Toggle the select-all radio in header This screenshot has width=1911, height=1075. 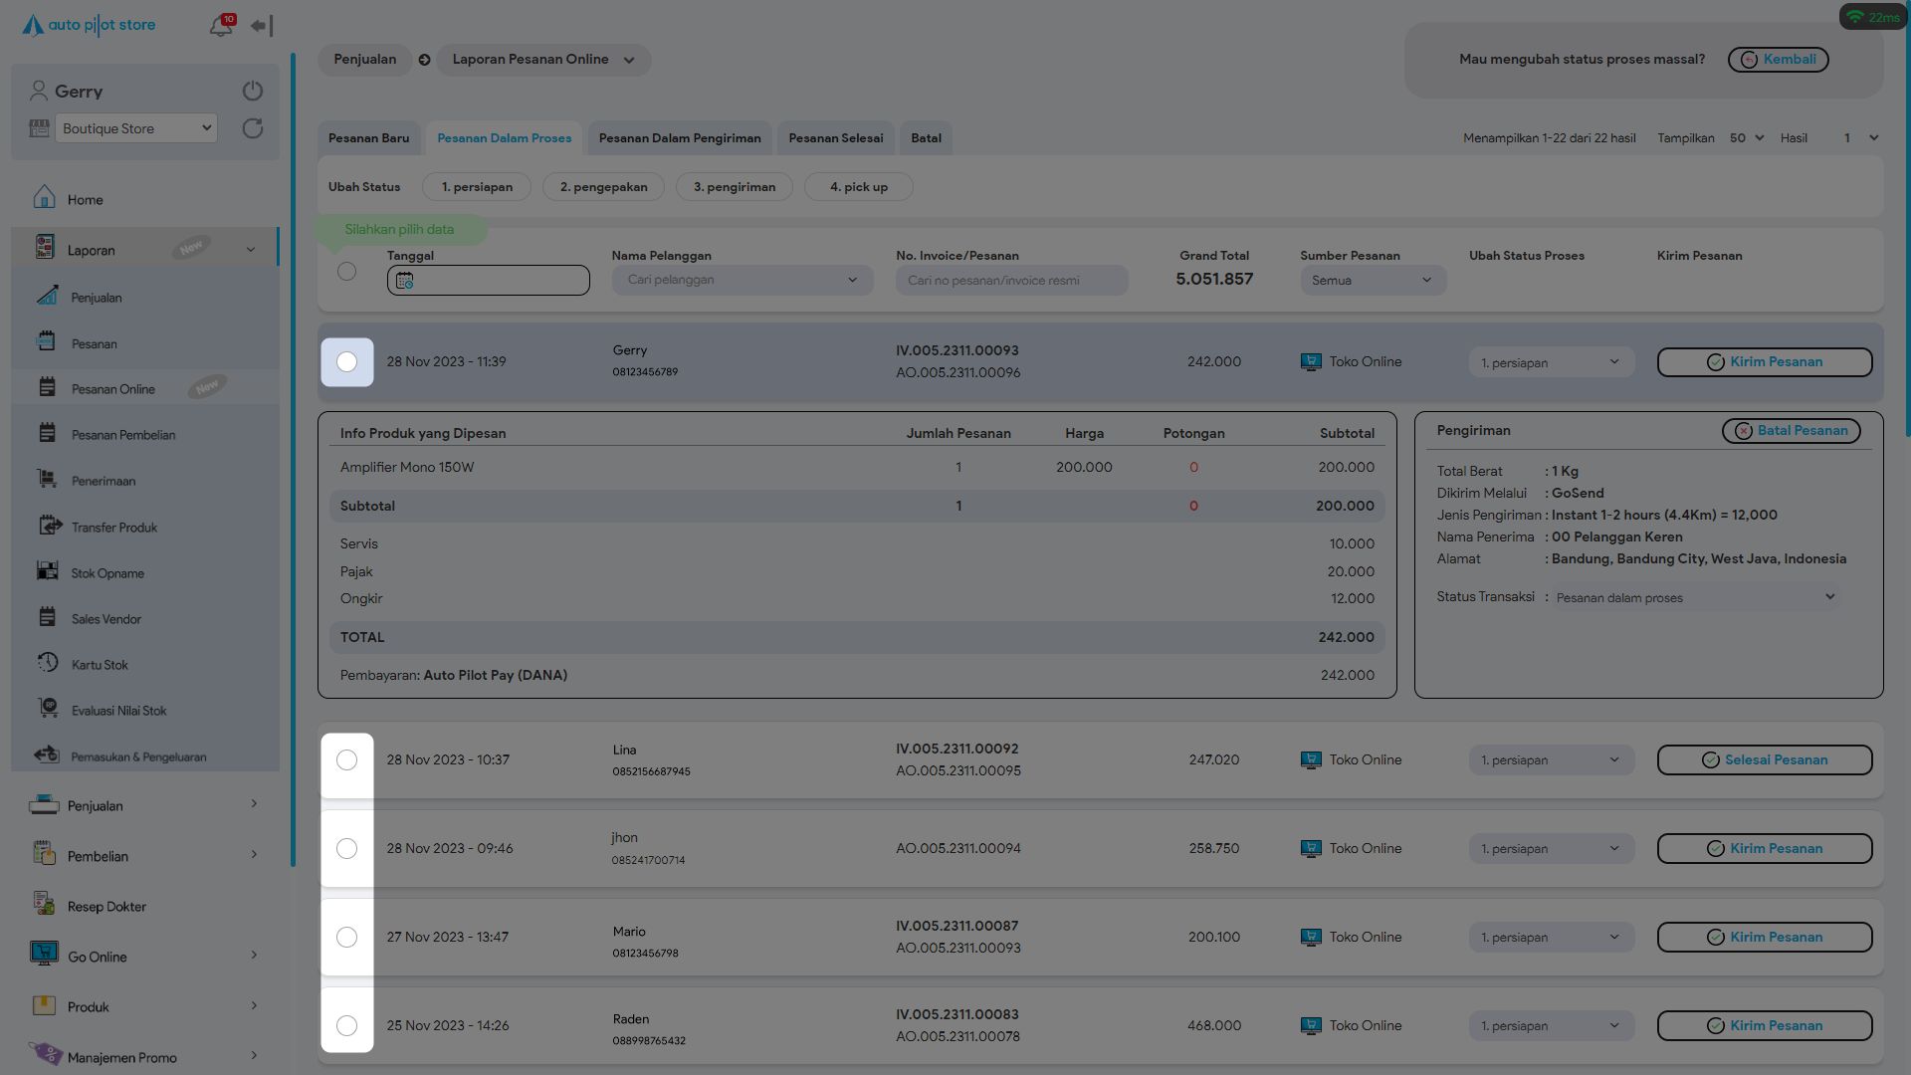(x=346, y=271)
